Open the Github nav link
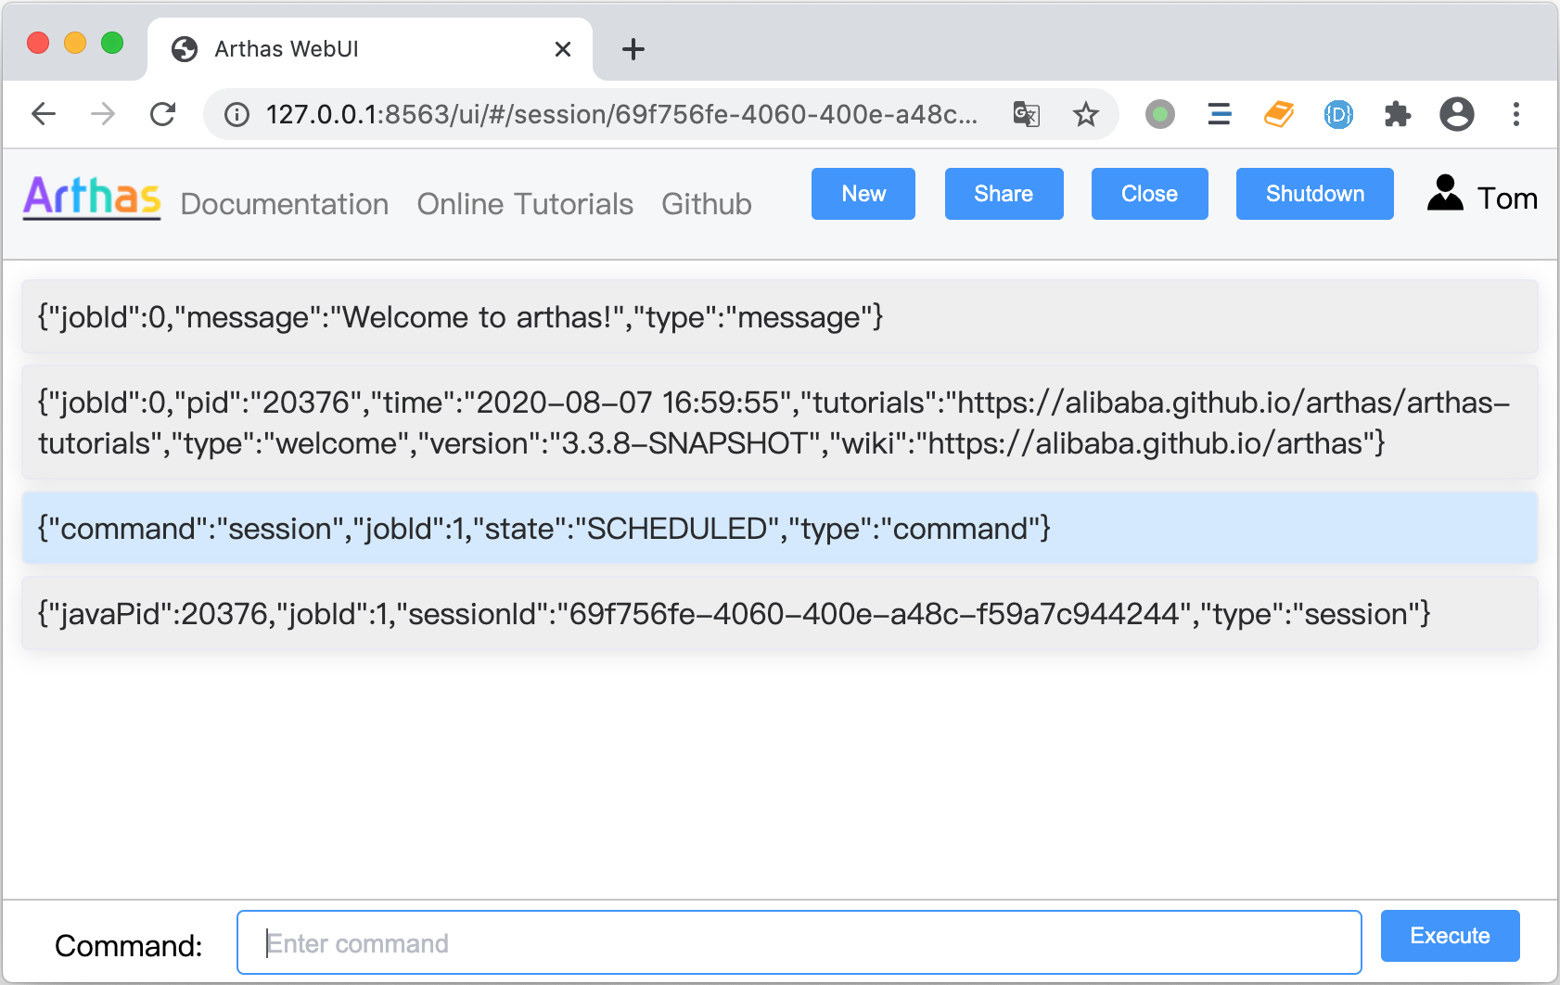Screen dimensions: 1560x985 point(706,204)
